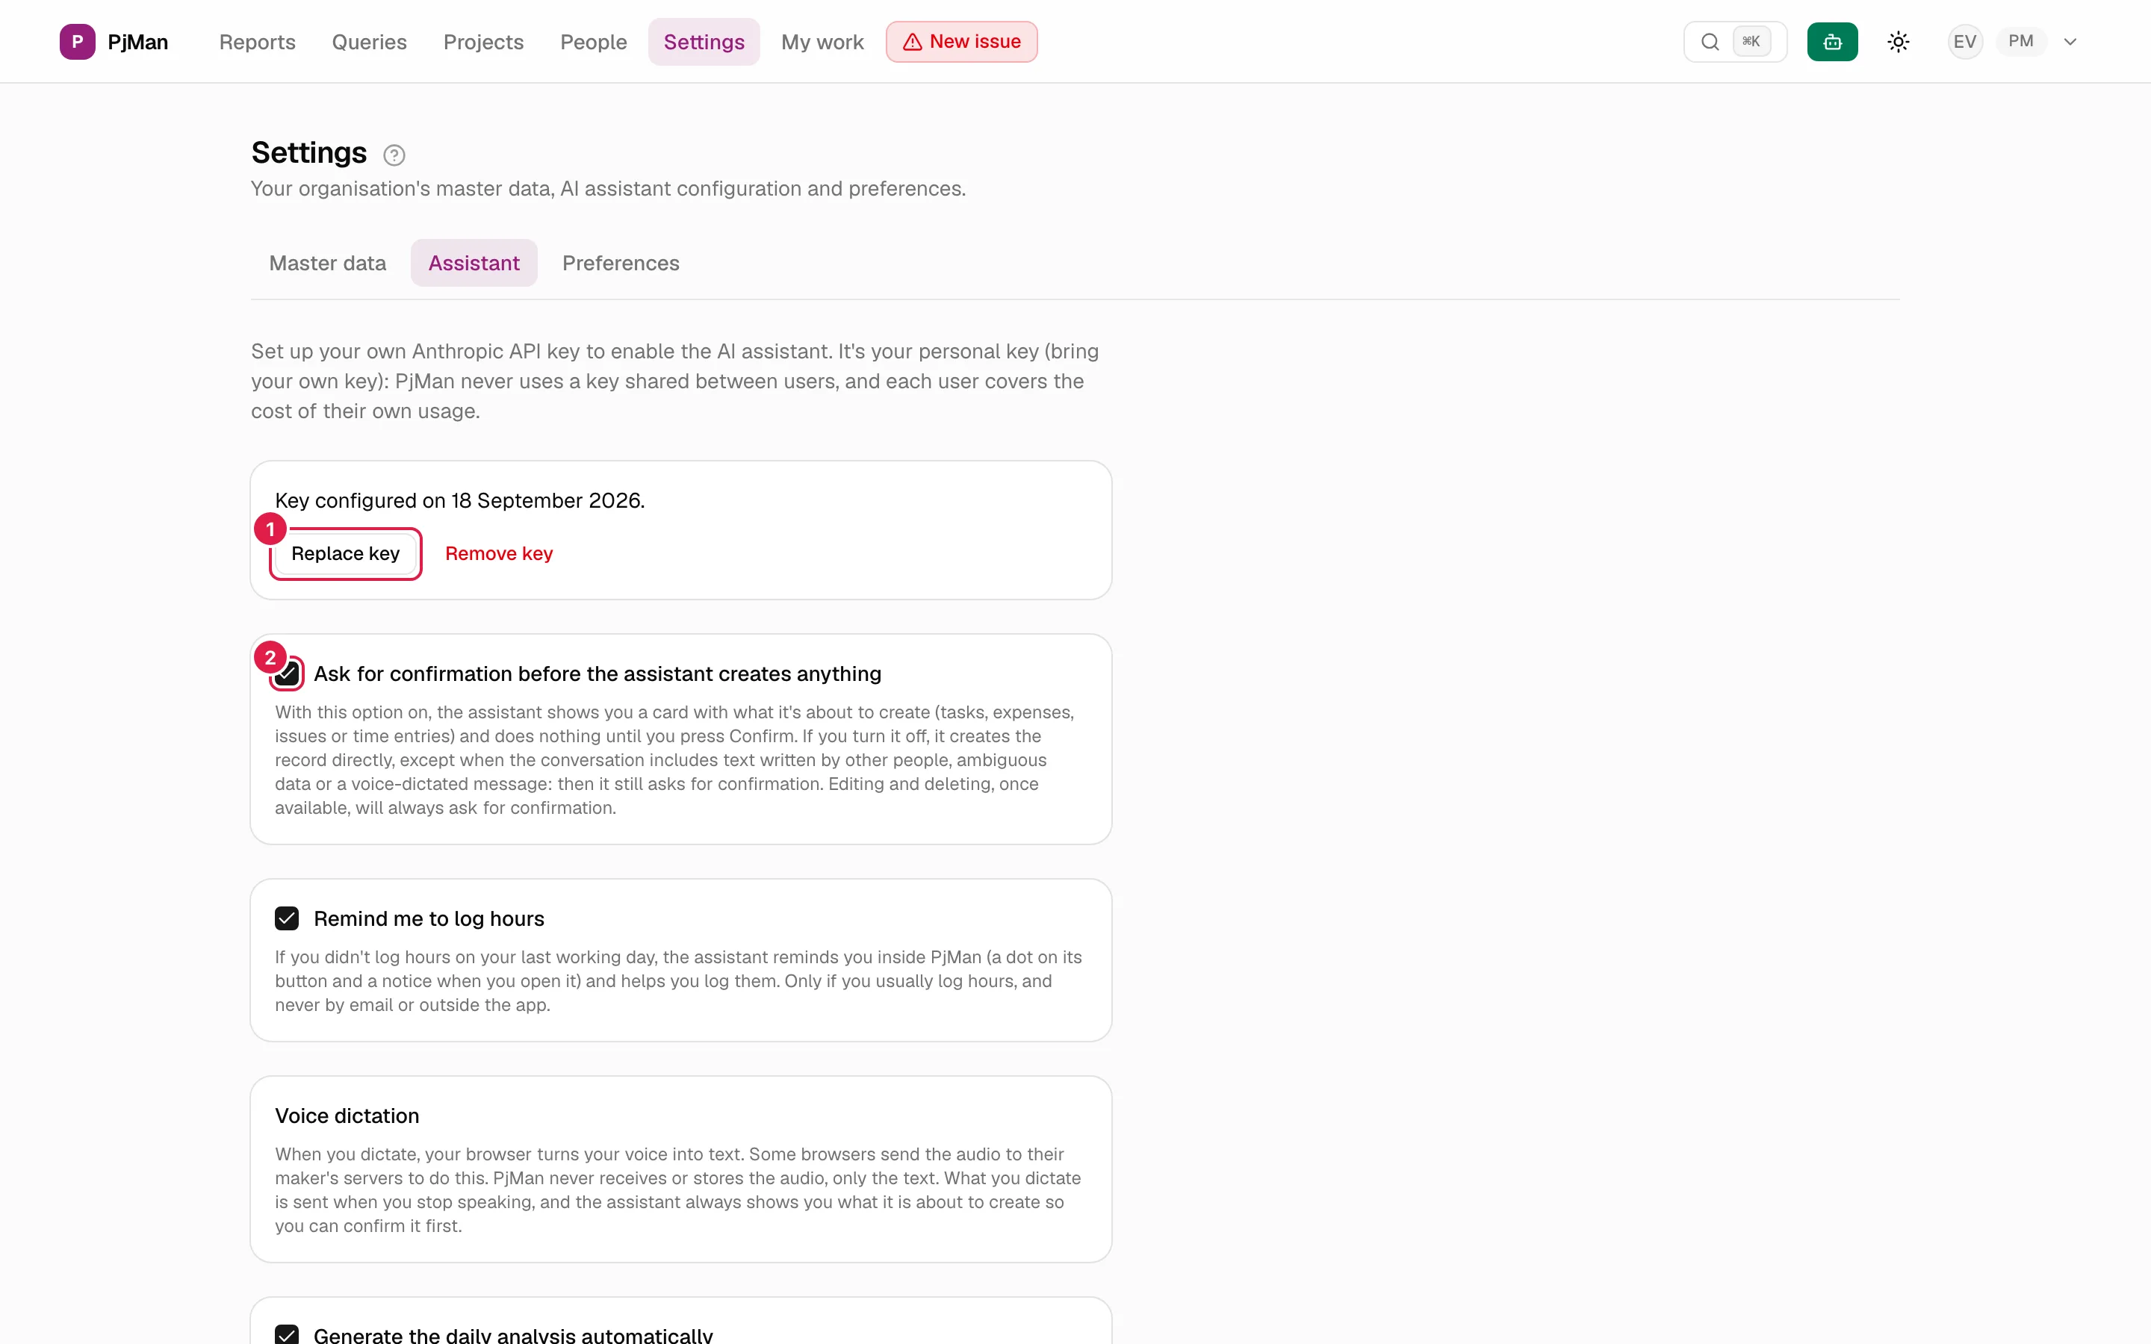Switch to the Master data tab
Screen dimensions: 2151x1344
coord(327,263)
